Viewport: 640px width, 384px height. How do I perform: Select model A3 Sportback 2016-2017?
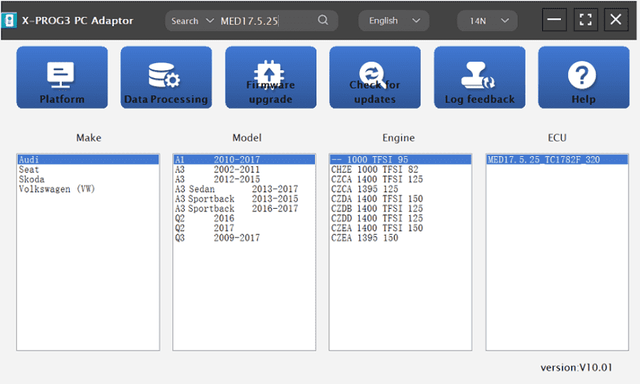click(x=244, y=209)
